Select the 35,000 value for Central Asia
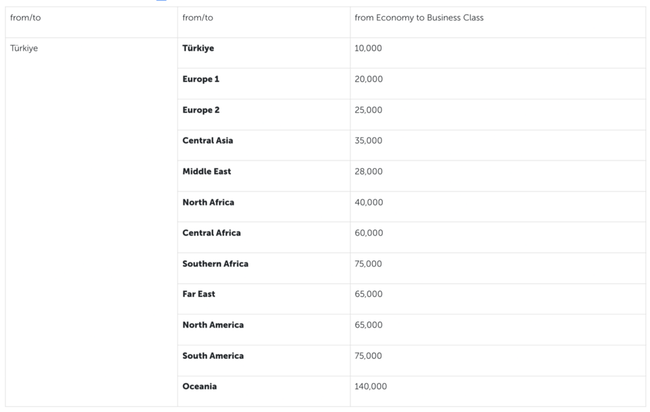 tap(369, 141)
